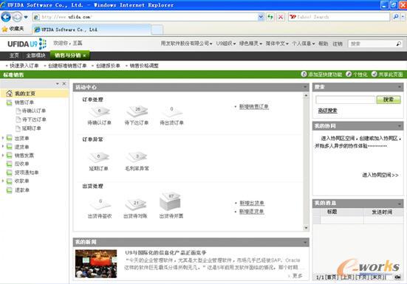Expand the 出货单 tree node
407x284 pixels.
click(x=3, y=138)
